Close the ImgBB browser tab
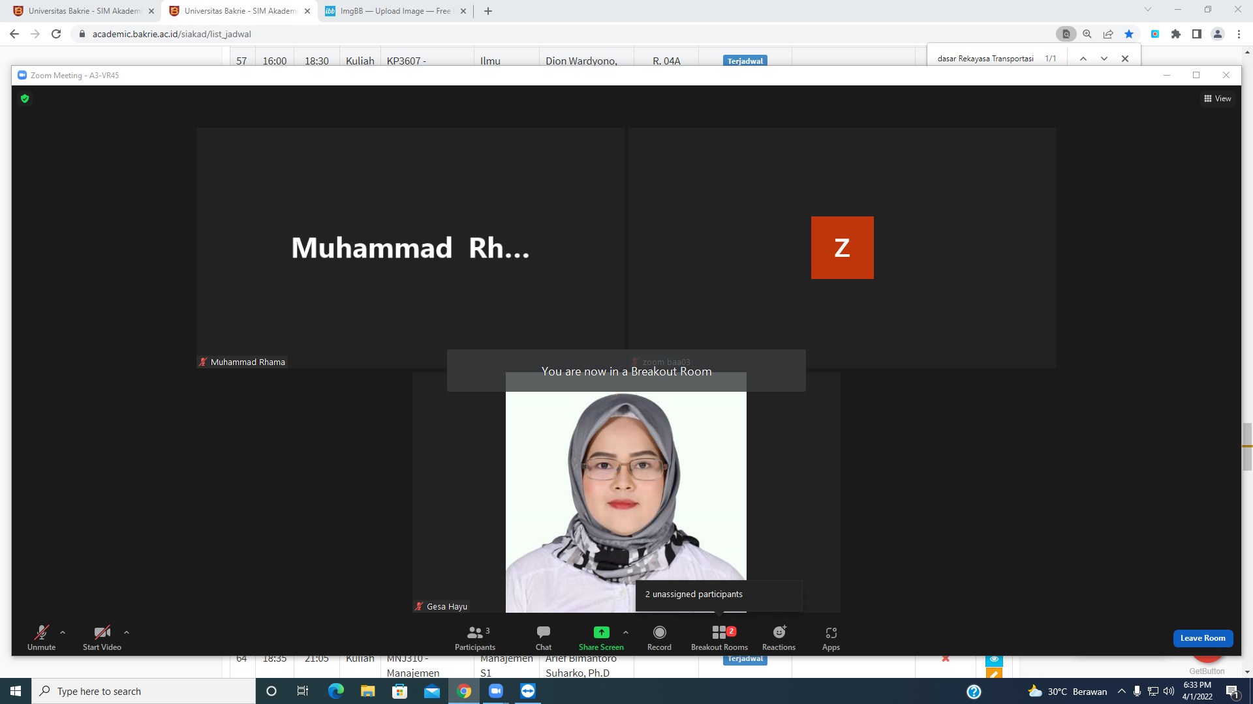 (x=463, y=11)
